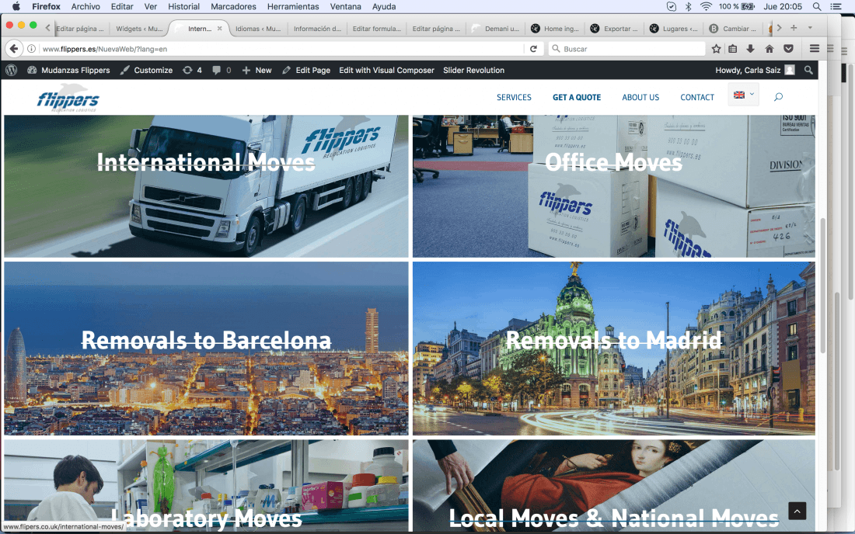This screenshot has height=534, width=855.
Task: Switch to the Widgets tab
Action: click(139, 28)
